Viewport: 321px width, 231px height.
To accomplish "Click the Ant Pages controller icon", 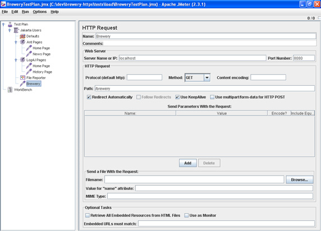I will (22, 42).
